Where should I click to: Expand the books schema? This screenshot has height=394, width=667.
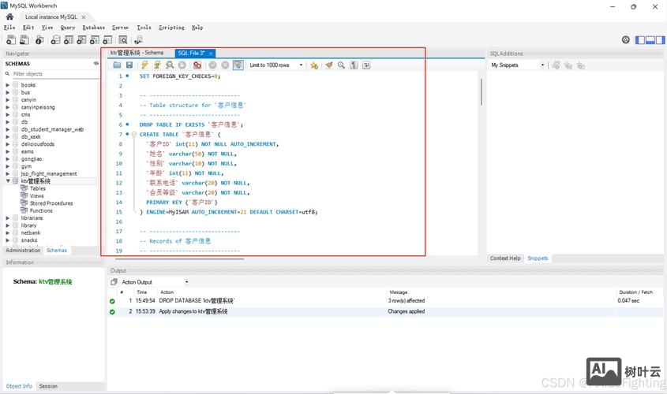point(8,85)
